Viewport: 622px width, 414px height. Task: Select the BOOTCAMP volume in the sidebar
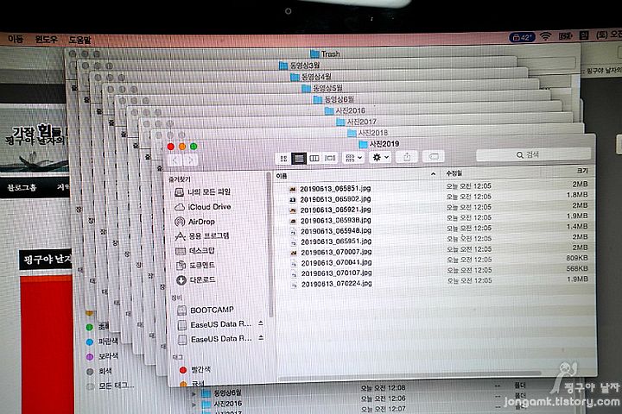(x=206, y=310)
